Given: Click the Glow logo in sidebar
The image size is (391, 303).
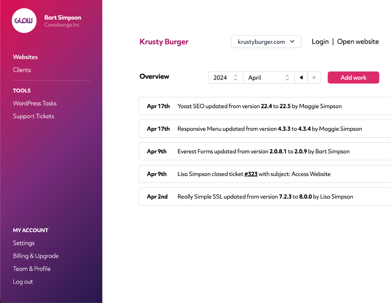Looking at the screenshot, I should 24,21.
